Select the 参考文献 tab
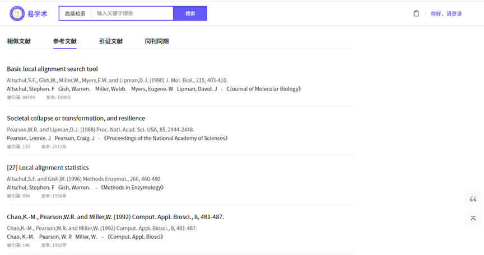The width and height of the screenshot is (484, 255). pos(65,41)
